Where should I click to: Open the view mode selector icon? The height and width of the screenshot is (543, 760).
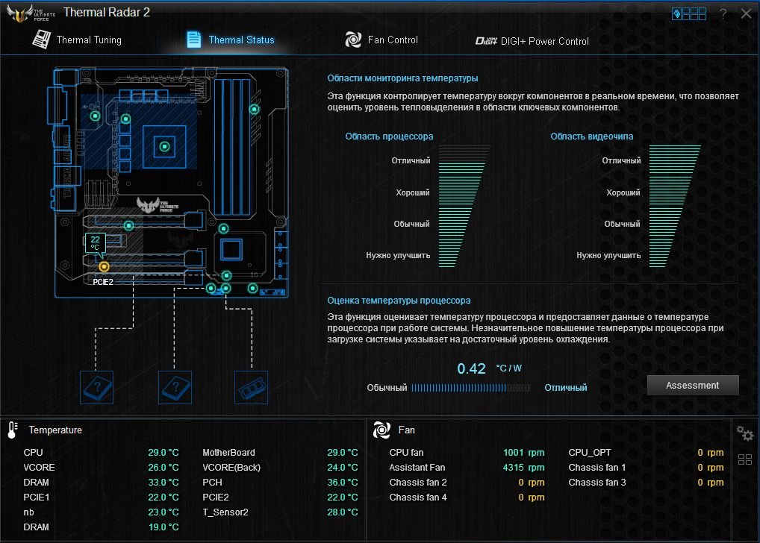click(689, 14)
